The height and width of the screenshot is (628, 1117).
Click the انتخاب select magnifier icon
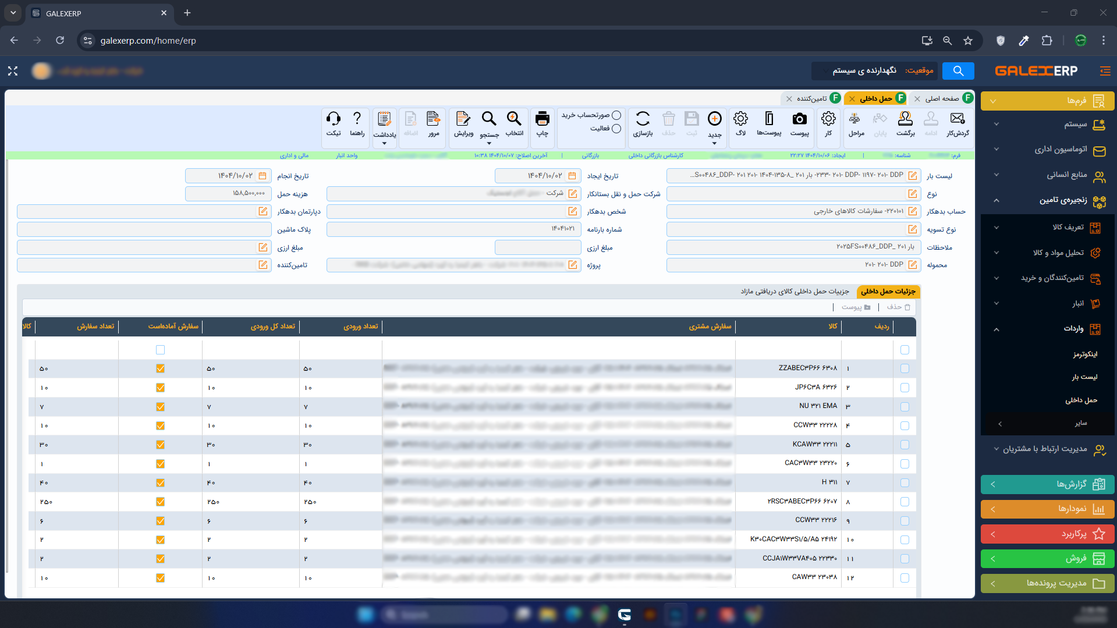(514, 119)
